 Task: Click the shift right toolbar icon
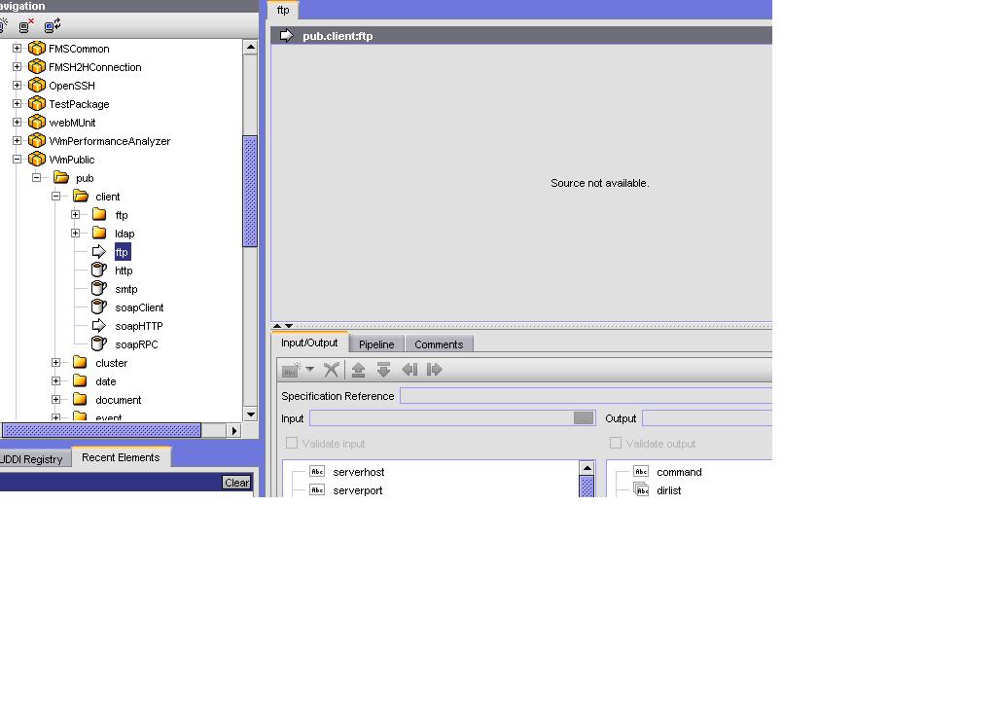[435, 369]
